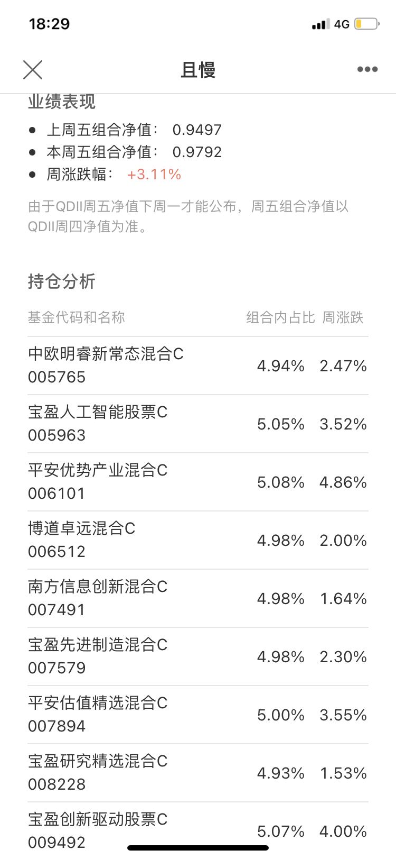Image resolution: width=396 pixels, height=859 pixels.
Task: Tap the 持仓分析 section heading
Action: point(62,281)
